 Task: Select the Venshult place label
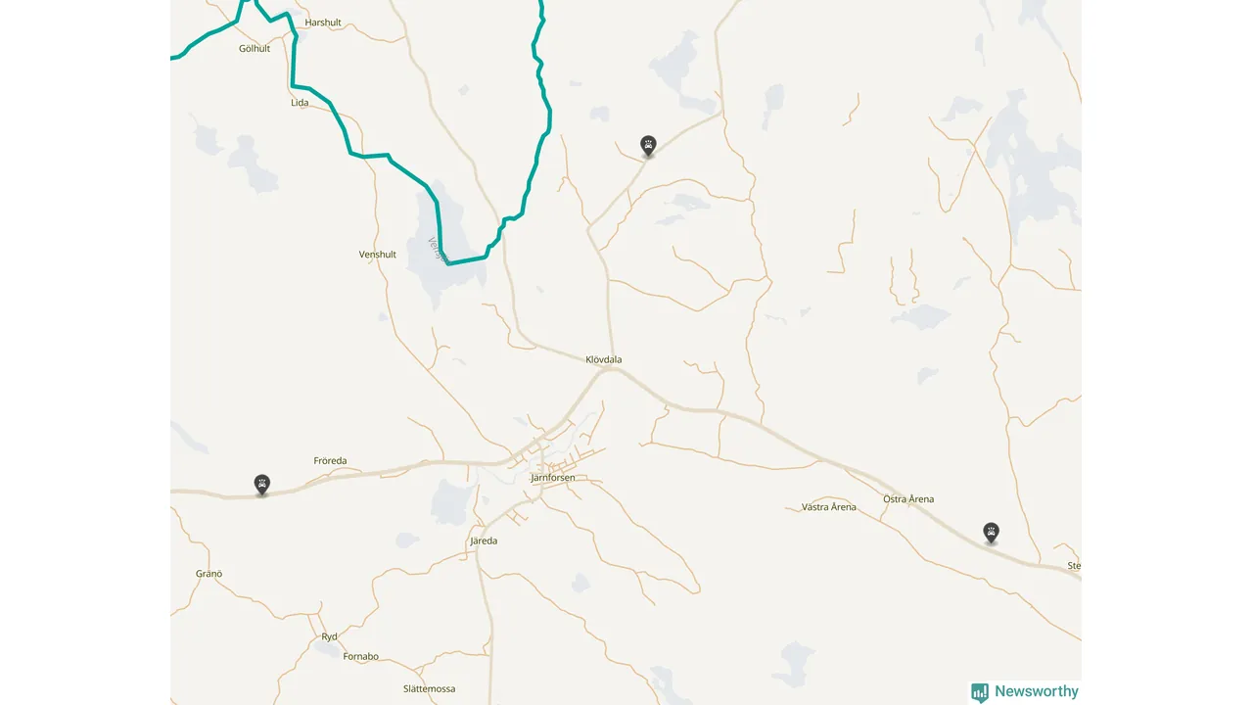pyautogui.click(x=378, y=254)
